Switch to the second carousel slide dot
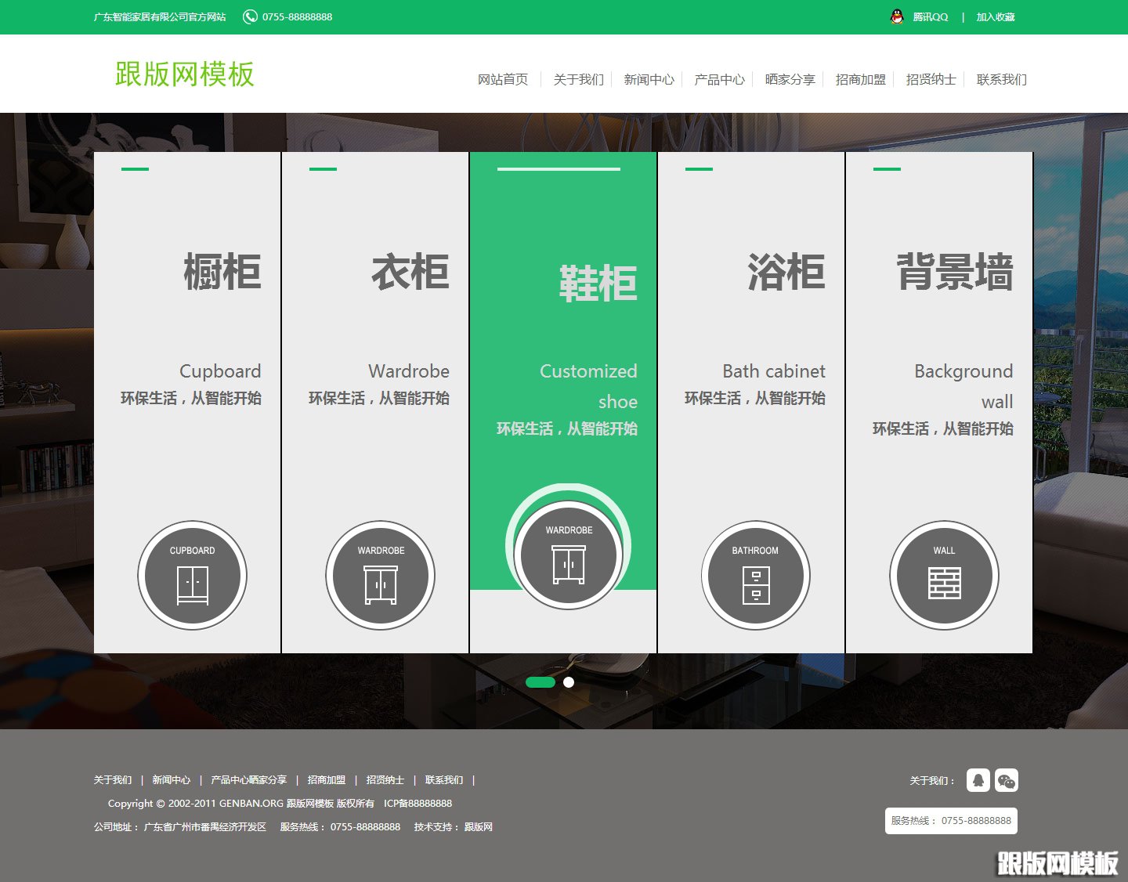The height and width of the screenshot is (882, 1128). tap(568, 682)
